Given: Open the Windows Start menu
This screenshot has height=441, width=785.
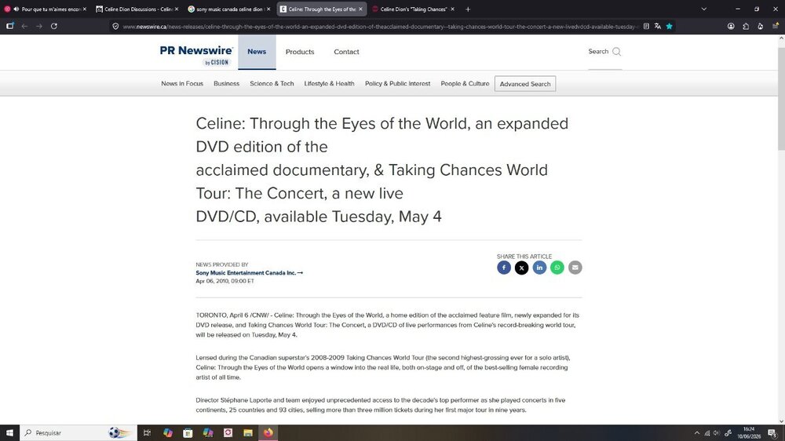Looking at the screenshot, I should click(x=9, y=432).
